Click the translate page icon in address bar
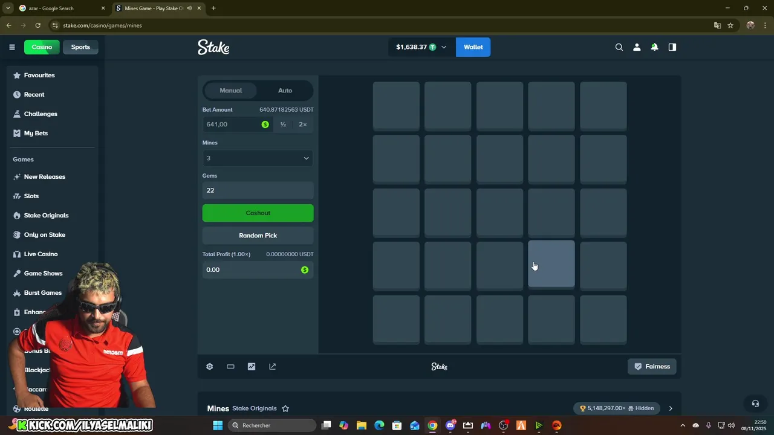The height and width of the screenshot is (435, 774). [717, 25]
